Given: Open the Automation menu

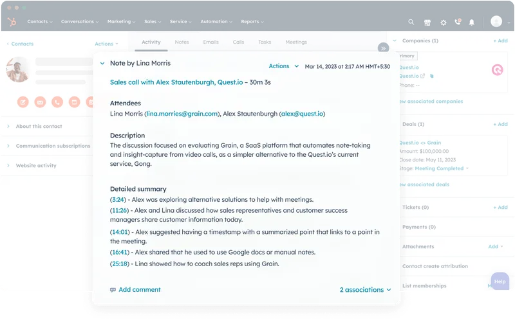Looking at the screenshot, I should coord(216,22).
